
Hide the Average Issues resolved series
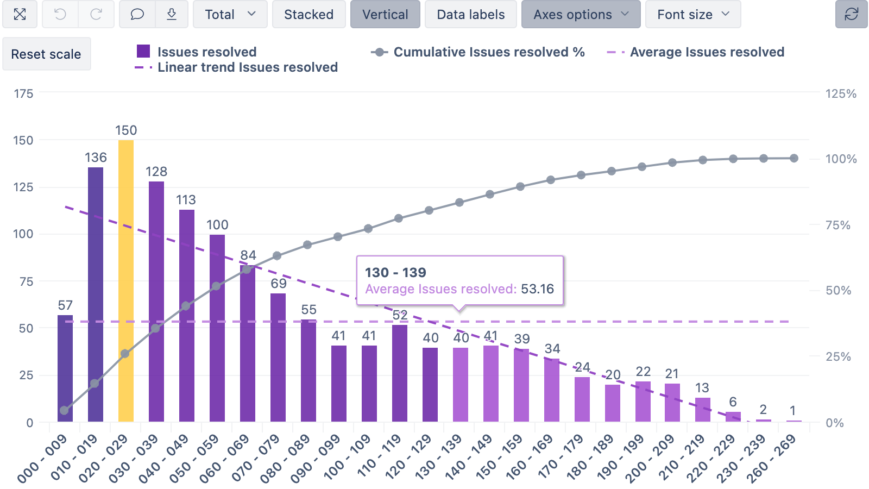(x=706, y=52)
